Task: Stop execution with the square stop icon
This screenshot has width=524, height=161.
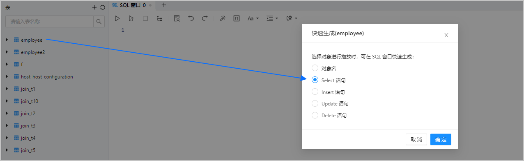Action: click(x=145, y=18)
